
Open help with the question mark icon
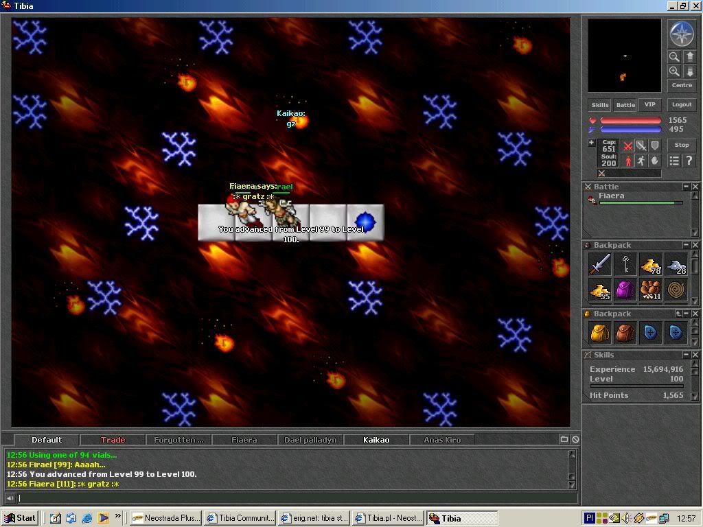click(x=689, y=161)
